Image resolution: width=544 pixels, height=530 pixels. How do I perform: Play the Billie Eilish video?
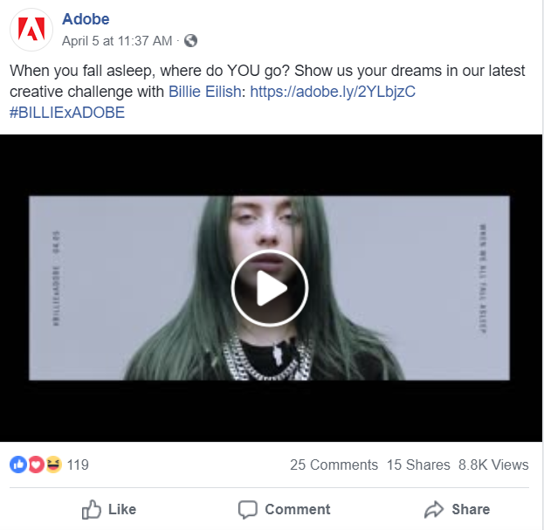pyautogui.click(x=270, y=288)
